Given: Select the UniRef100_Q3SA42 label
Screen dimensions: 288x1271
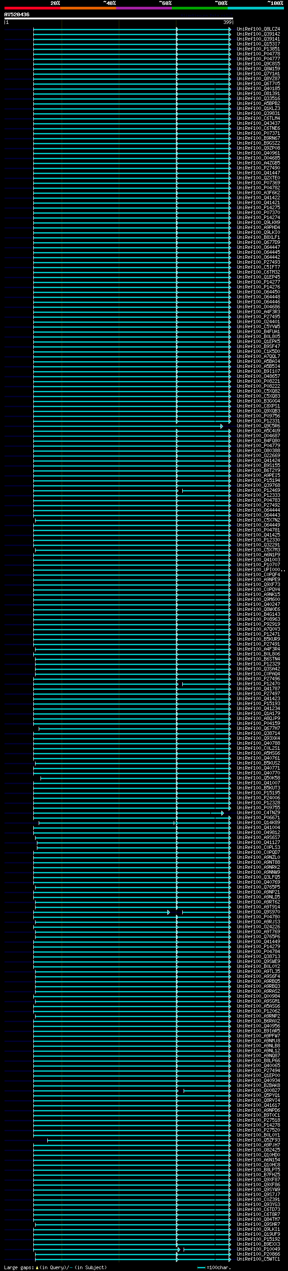Looking at the screenshot, I should tap(258, 669).
